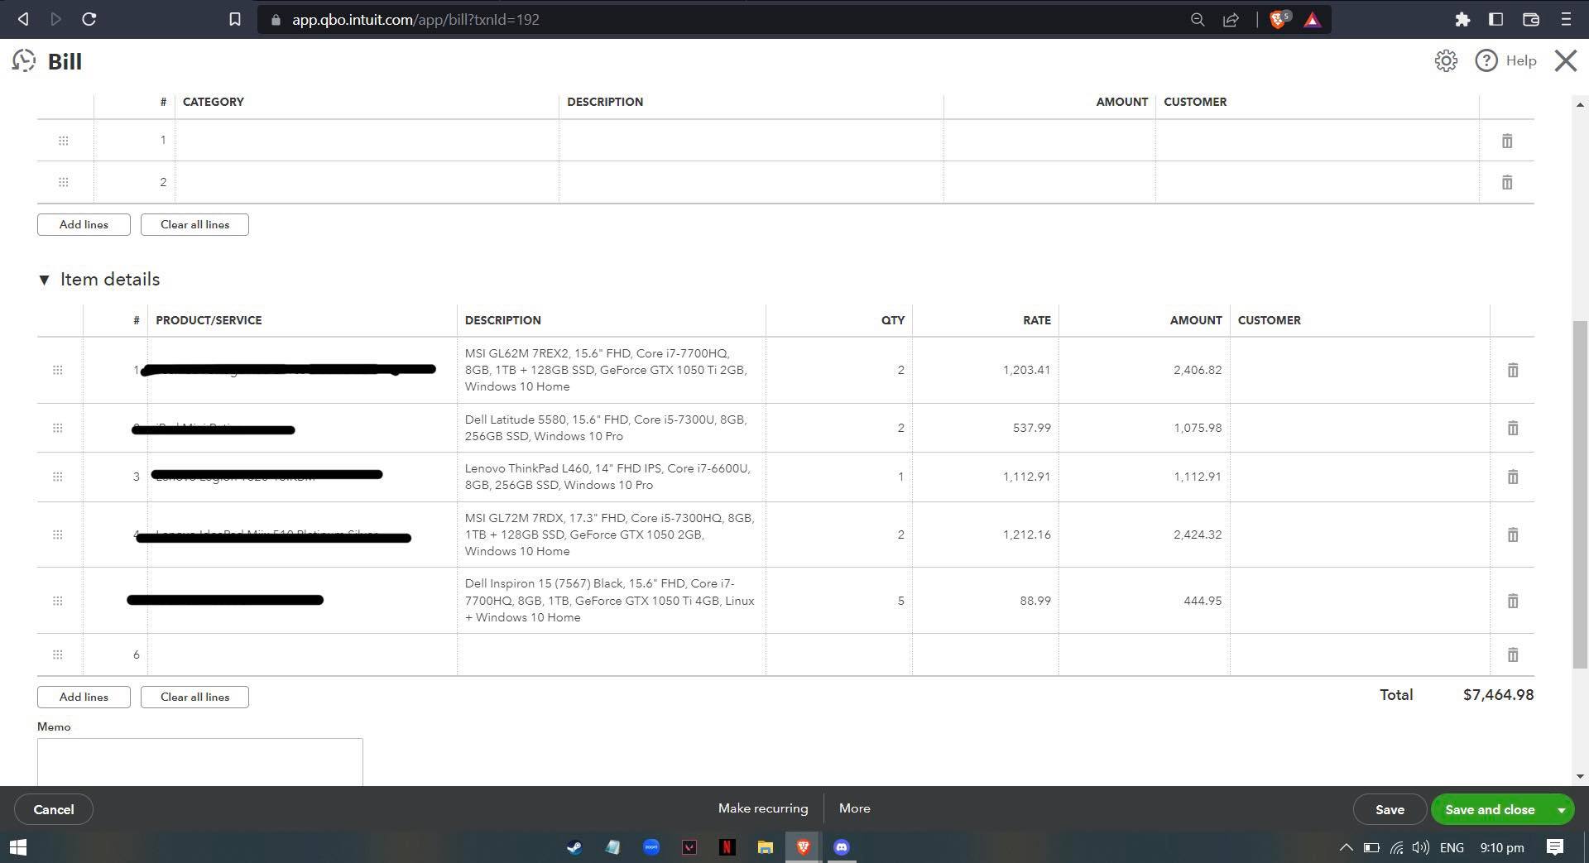Click Save and close
Viewport: 1589px width, 863px height.
click(x=1490, y=809)
